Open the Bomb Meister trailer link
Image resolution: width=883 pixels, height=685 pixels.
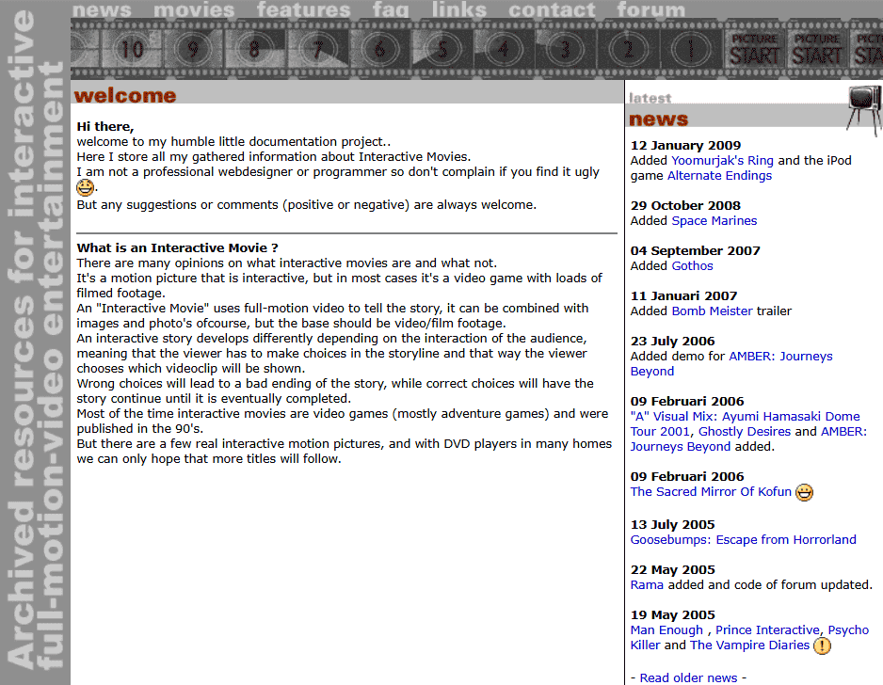[712, 311]
